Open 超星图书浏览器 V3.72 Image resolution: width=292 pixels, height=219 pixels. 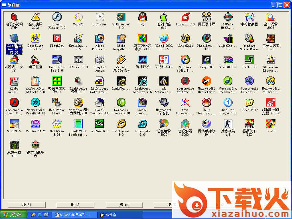(x=271, y=103)
